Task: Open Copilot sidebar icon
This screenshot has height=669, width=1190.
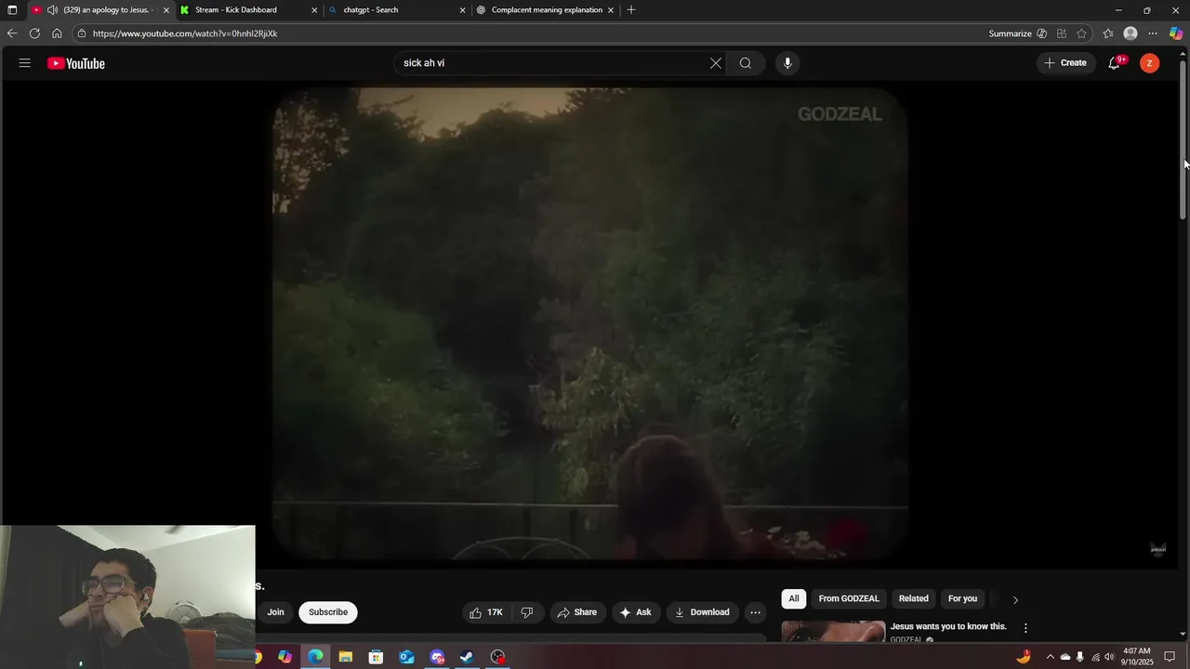Action: 1176,33
